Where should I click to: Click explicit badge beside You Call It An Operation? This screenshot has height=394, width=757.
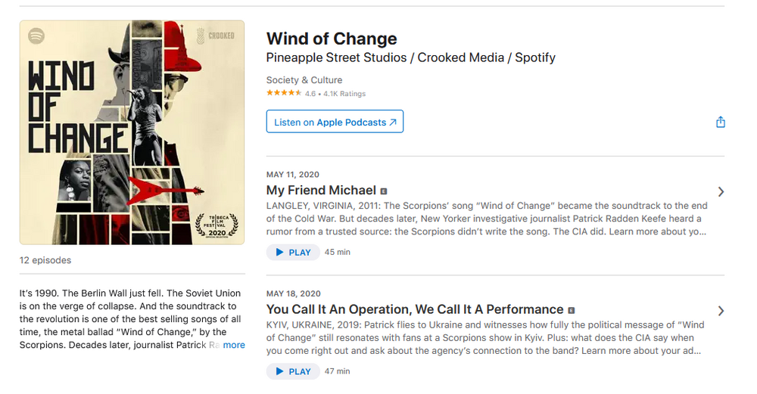[x=572, y=310]
